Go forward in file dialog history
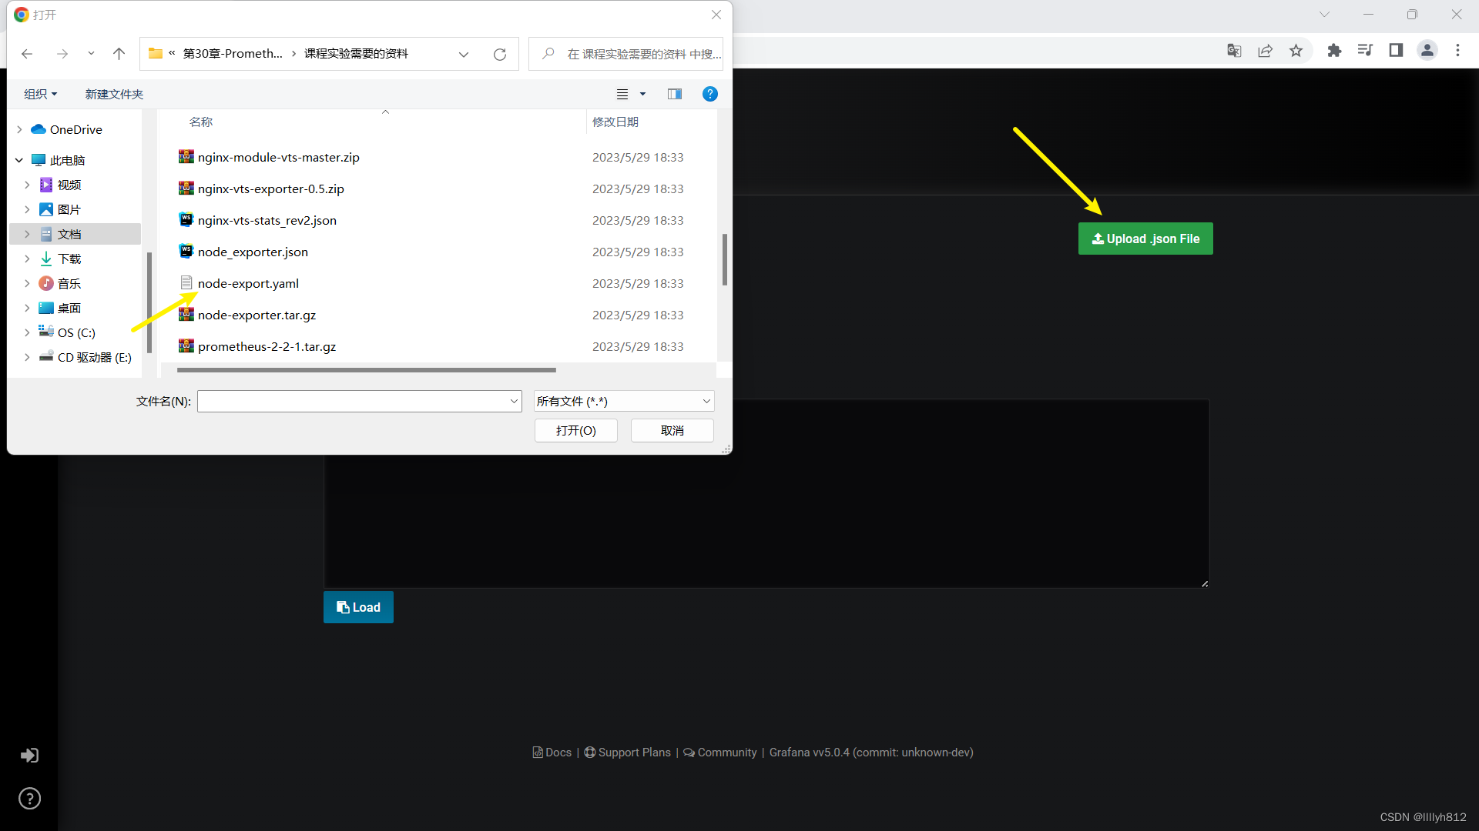The width and height of the screenshot is (1479, 831). (62, 54)
